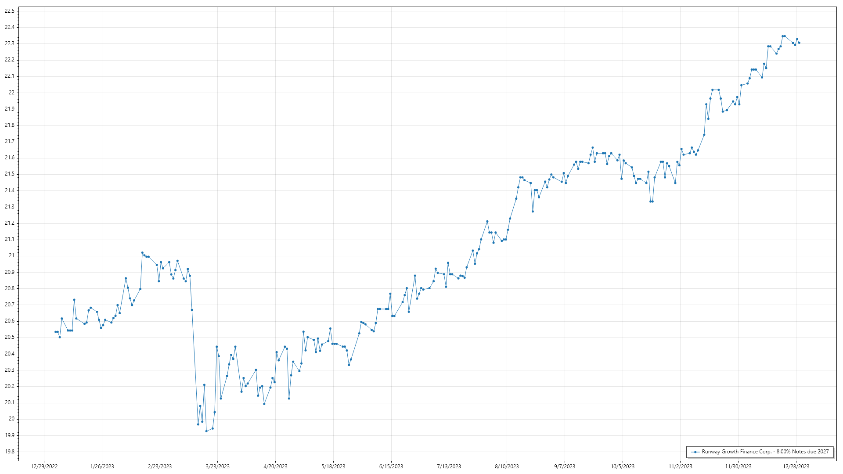
Task: Click the first data point of the series
Action: [55, 332]
